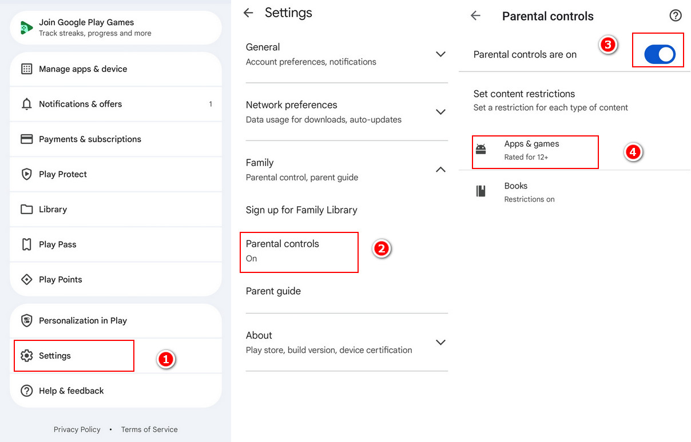Viewport: 691px width, 442px height.
Task: Click the Play Protect shield icon
Action: pyautogui.click(x=26, y=174)
